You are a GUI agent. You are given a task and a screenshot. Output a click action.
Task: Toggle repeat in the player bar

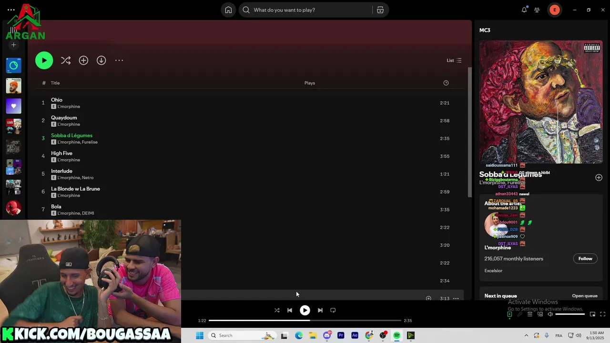click(x=333, y=310)
